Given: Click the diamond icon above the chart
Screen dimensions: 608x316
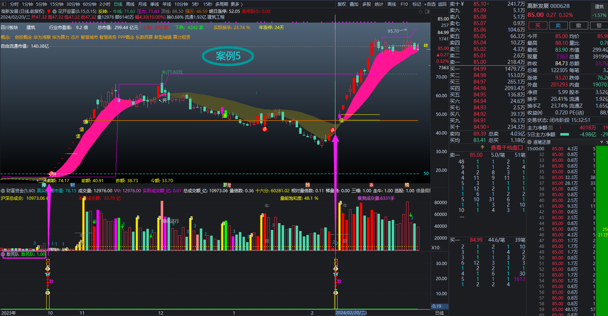Looking at the screenshot, I should coord(421,12).
